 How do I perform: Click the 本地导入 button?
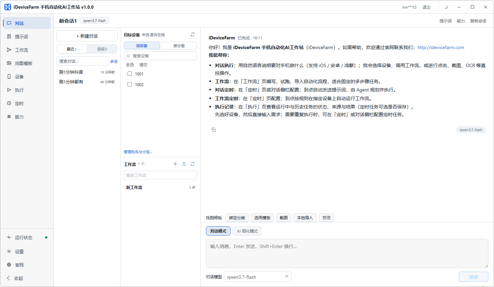pos(305,218)
